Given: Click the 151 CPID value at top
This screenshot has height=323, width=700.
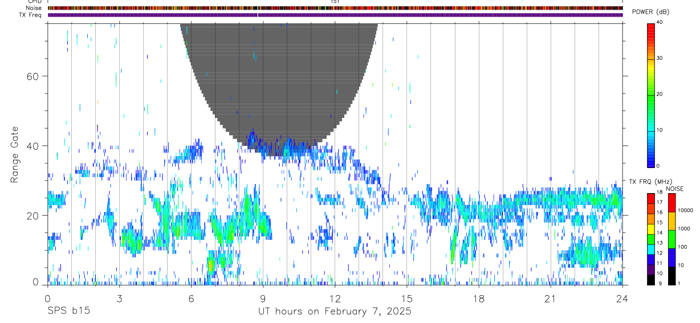Looking at the screenshot, I should pyautogui.click(x=335, y=2).
